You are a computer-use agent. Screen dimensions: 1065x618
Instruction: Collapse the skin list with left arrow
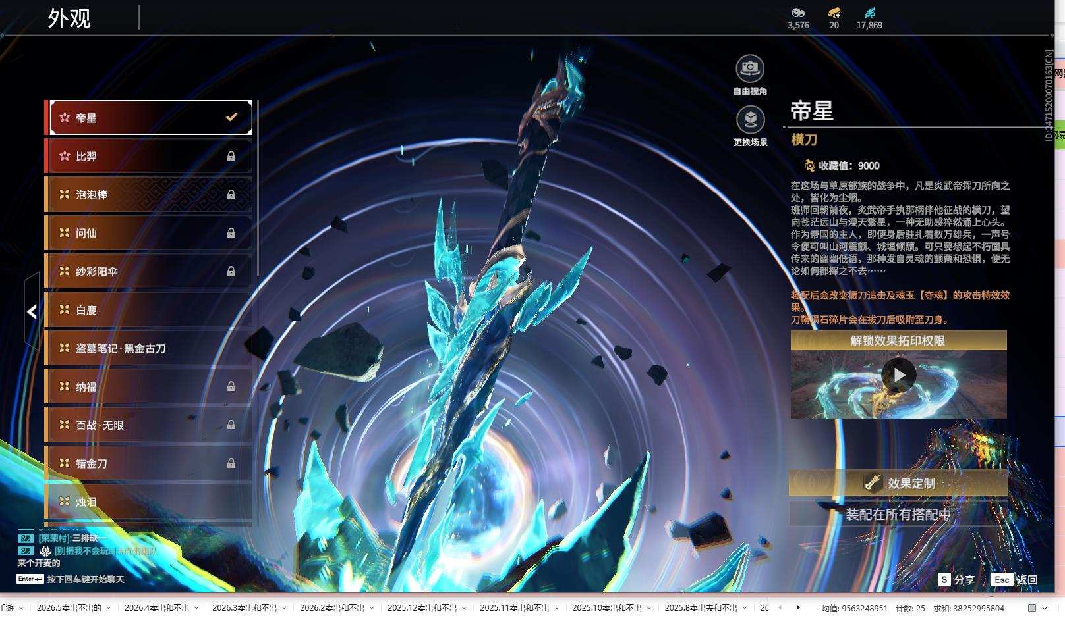(x=32, y=311)
